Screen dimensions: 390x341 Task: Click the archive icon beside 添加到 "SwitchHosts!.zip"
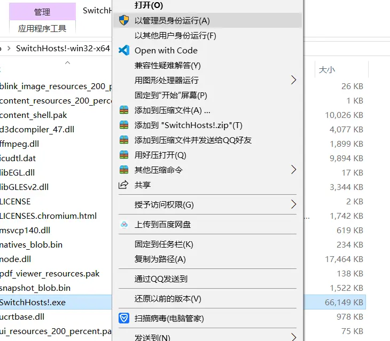[124, 125]
